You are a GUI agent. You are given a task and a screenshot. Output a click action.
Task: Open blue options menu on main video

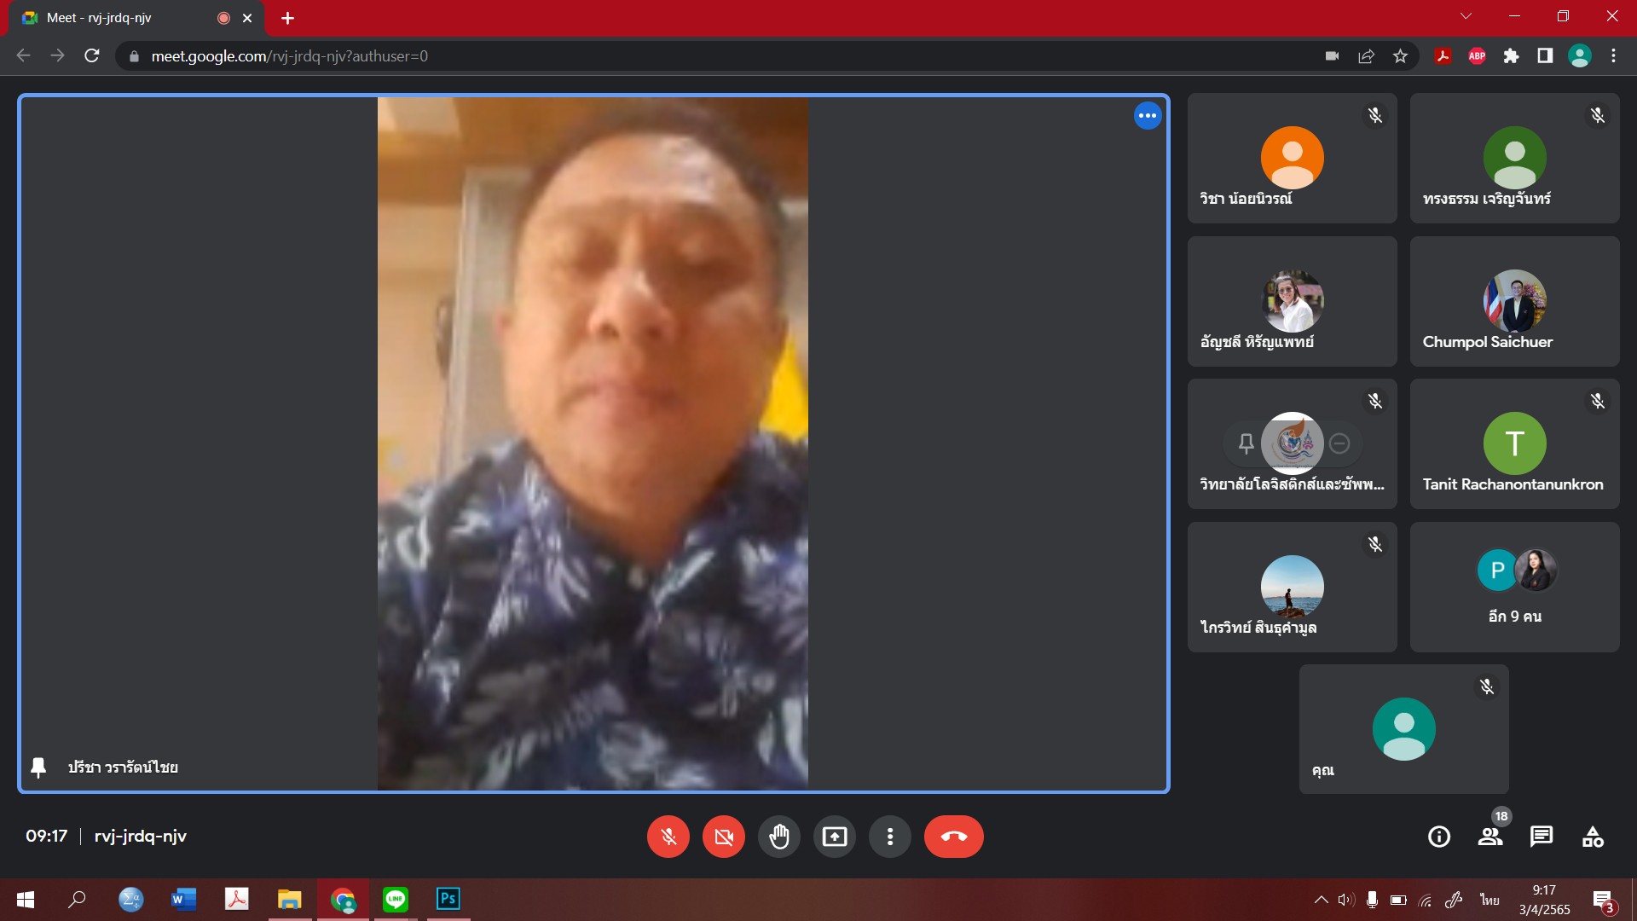click(x=1147, y=116)
